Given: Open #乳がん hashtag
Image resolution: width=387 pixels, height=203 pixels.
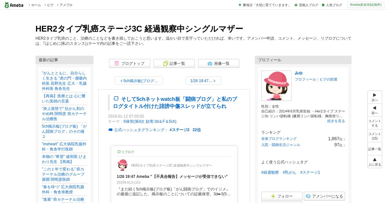Looking at the screenshot, I should point(290,172).
